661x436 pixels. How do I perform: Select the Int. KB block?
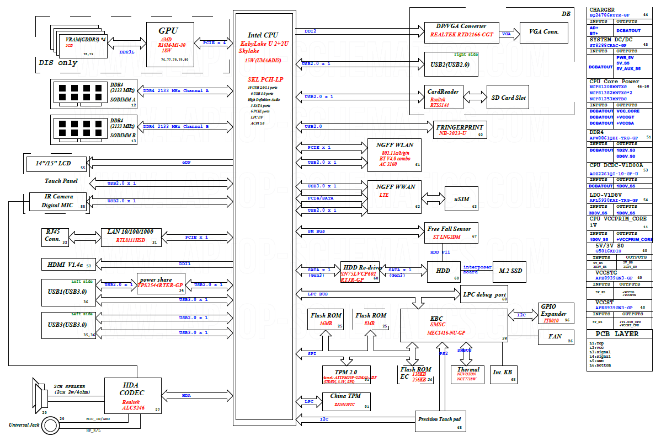[503, 374]
